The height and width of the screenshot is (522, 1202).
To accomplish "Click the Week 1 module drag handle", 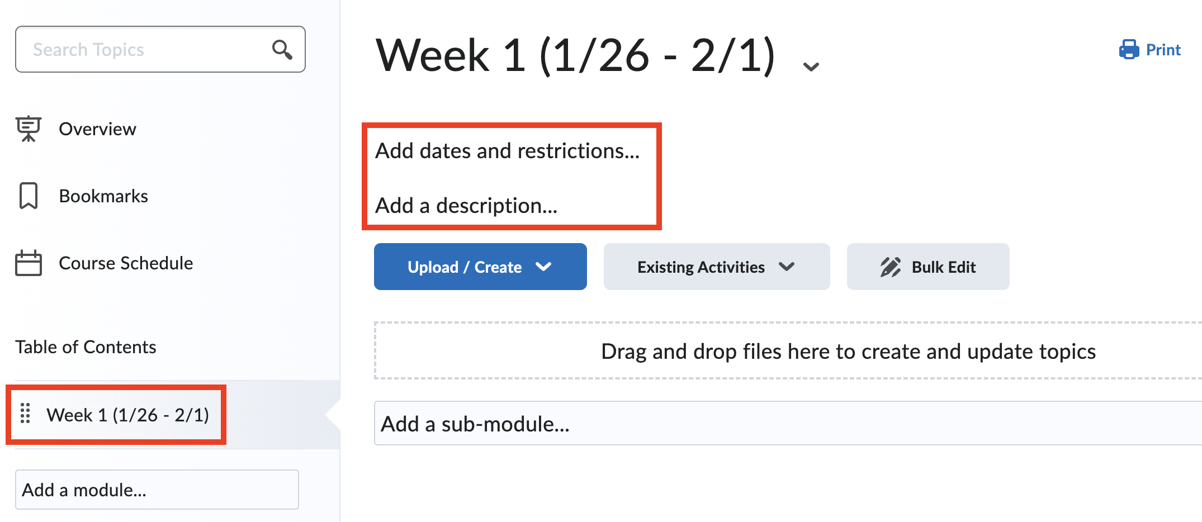I will point(25,414).
